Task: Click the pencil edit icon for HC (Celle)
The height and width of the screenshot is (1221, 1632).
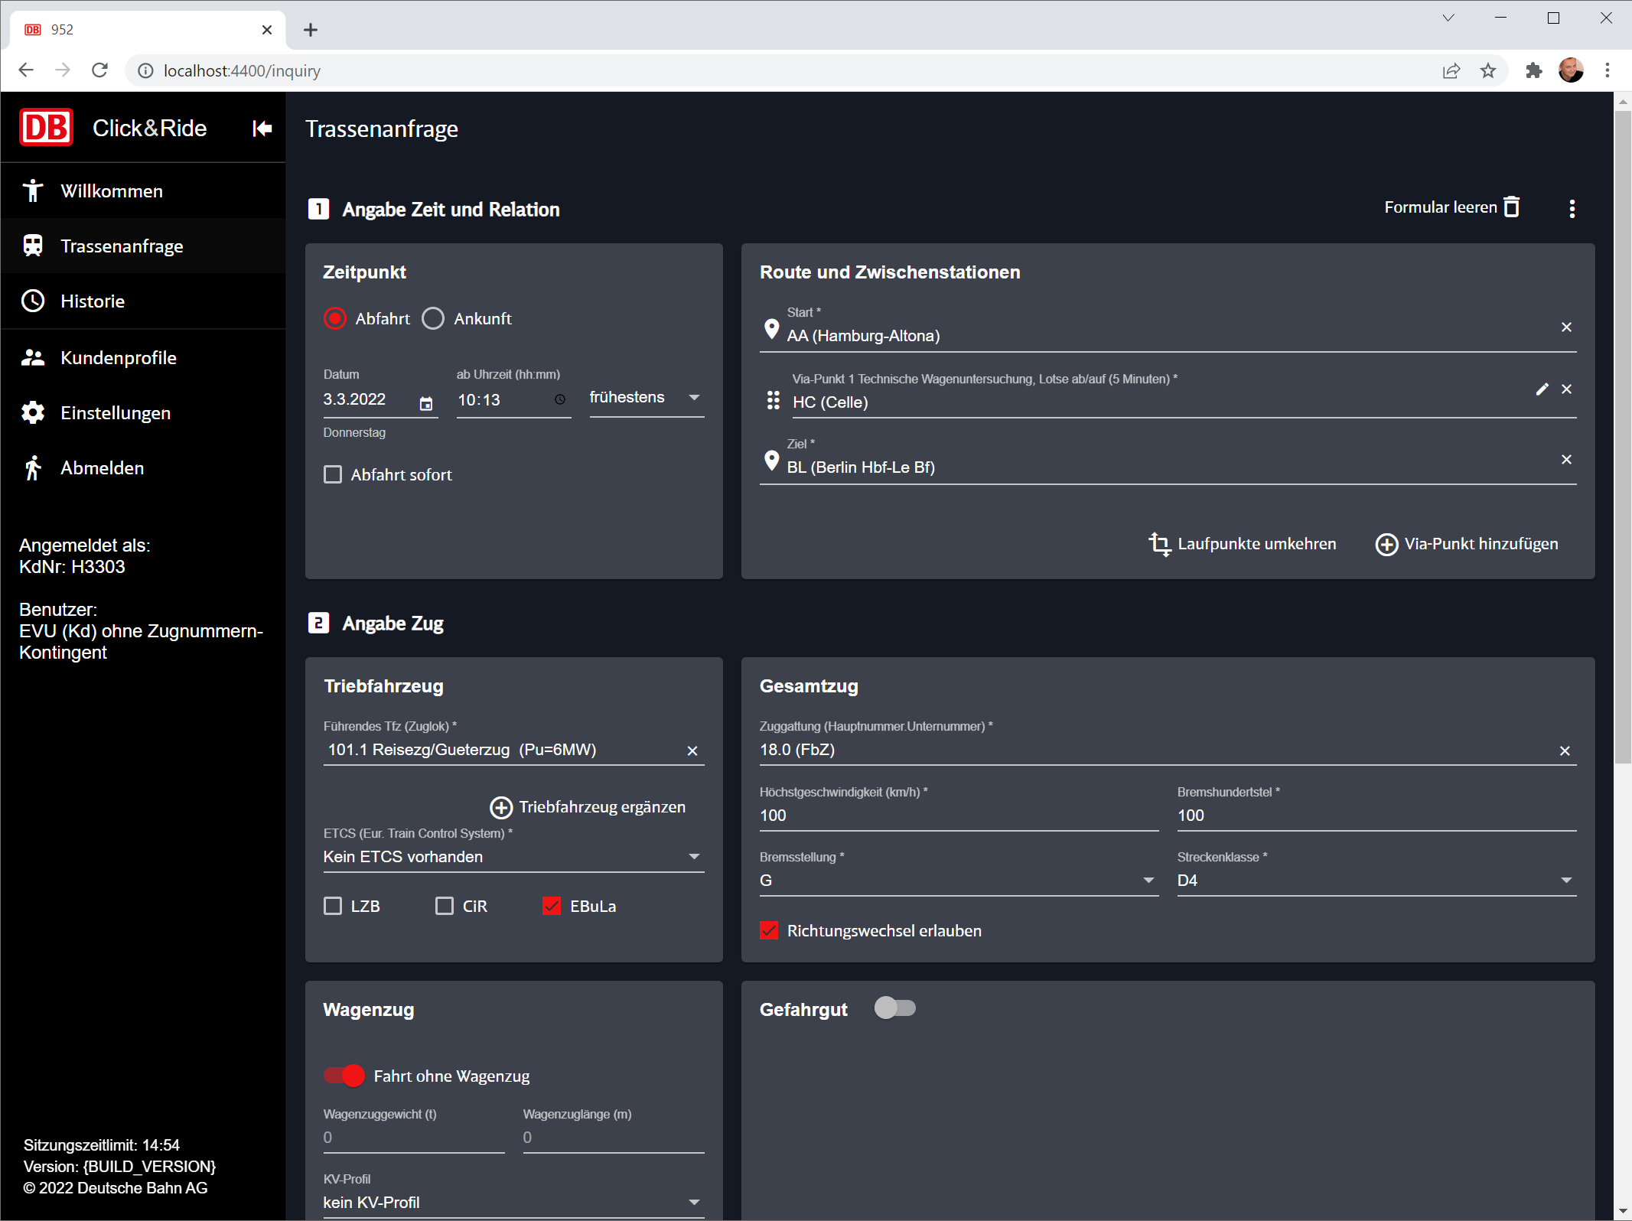Action: tap(1542, 389)
